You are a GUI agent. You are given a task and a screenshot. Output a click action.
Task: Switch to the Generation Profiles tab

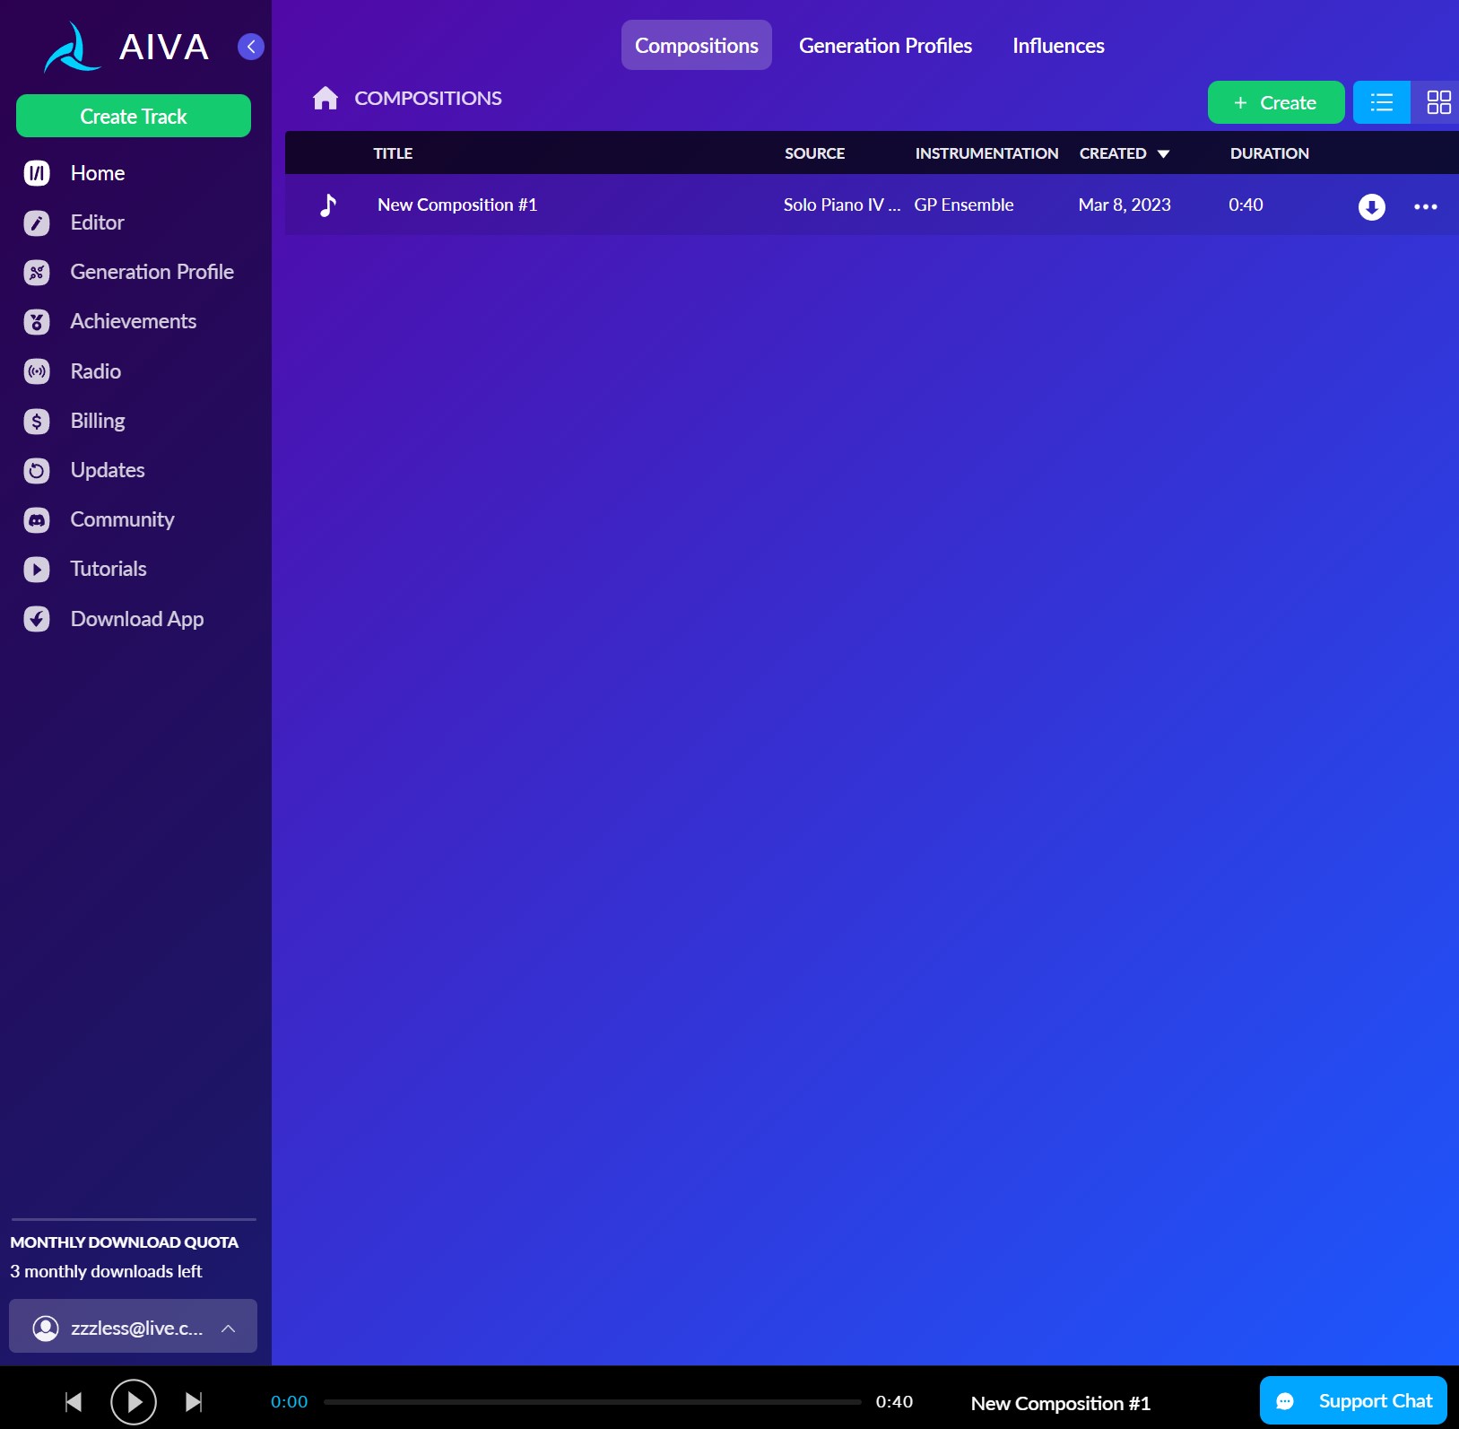click(885, 46)
